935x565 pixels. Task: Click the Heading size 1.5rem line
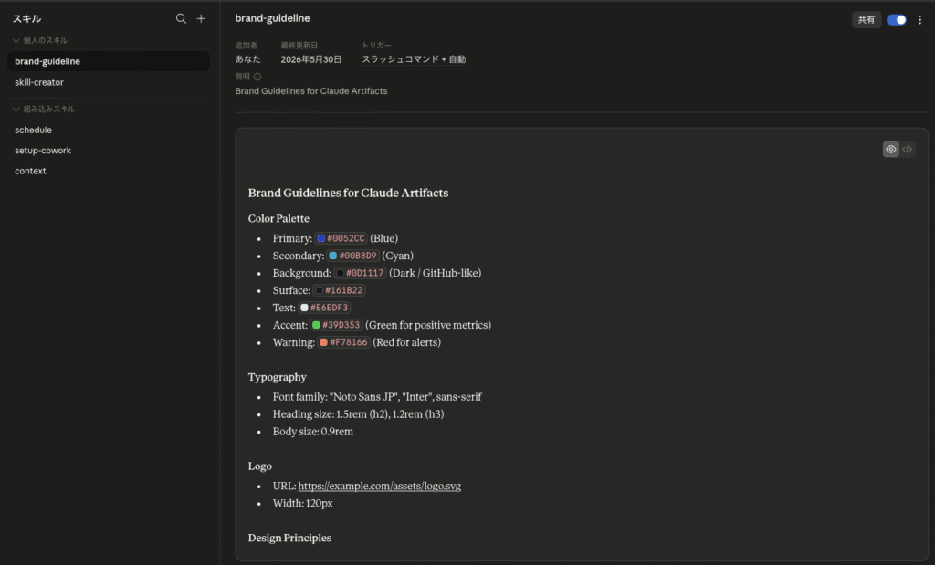[358, 414]
